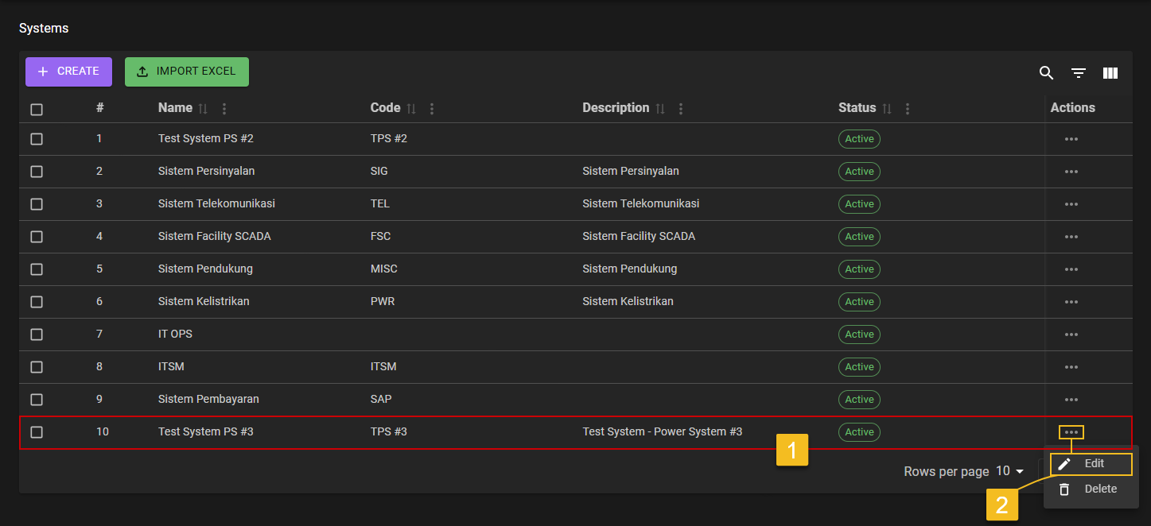This screenshot has height=526, width=1151.
Task: Click the Edit pencil icon in the menu
Action: [x=1064, y=463]
